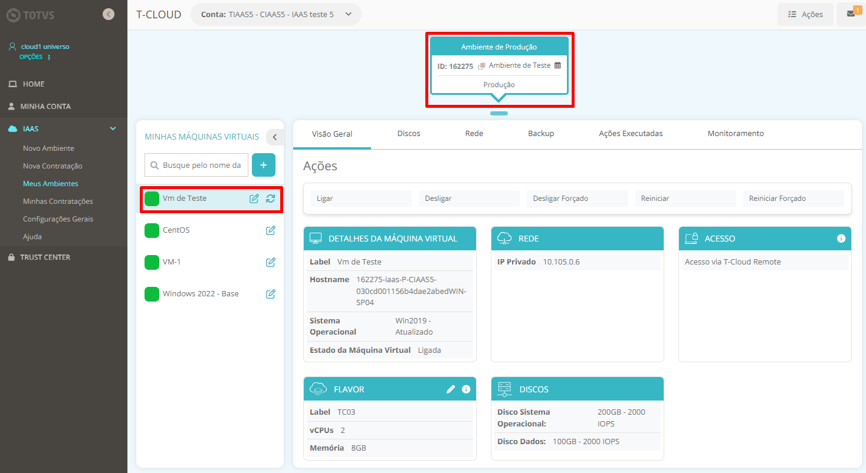Edit the Flavor with pencil icon
The image size is (866, 473).
pyautogui.click(x=451, y=389)
